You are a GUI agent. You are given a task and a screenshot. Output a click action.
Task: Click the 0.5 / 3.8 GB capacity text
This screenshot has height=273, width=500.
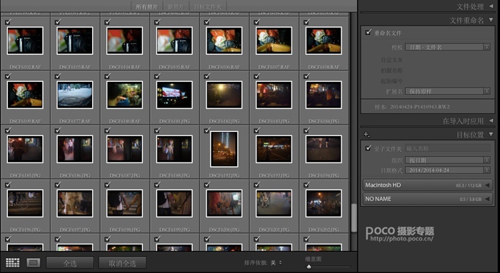[470, 199]
